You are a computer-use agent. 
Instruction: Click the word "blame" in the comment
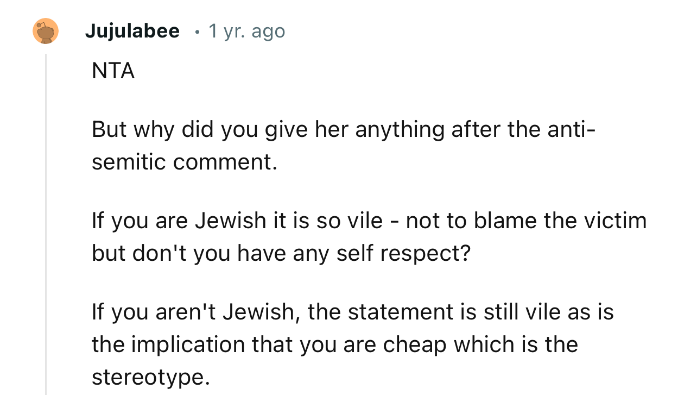[x=505, y=221]
